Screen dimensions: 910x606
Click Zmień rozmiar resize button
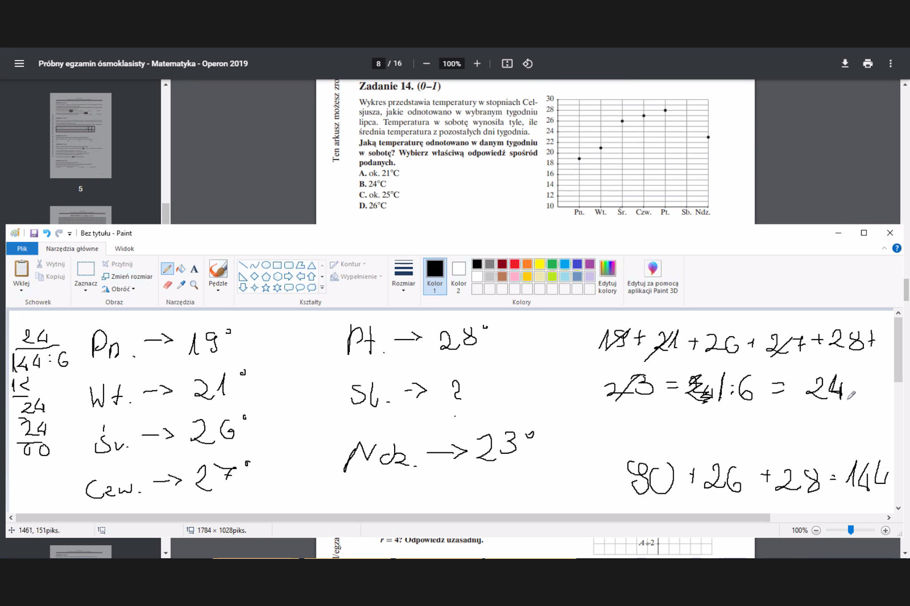(x=127, y=276)
